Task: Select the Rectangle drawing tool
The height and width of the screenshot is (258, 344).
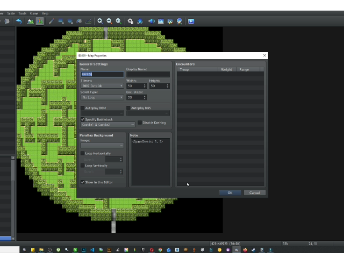Action: pyautogui.click(x=61, y=21)
